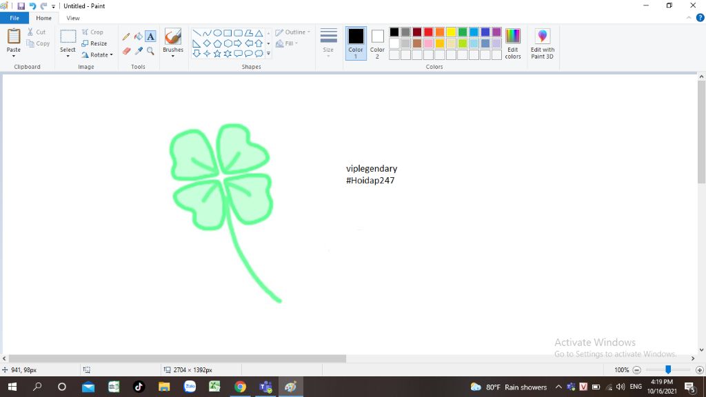706x397 pixels.
Task: Open the Paste dropdown arrow
Action: tap(14, 57)
